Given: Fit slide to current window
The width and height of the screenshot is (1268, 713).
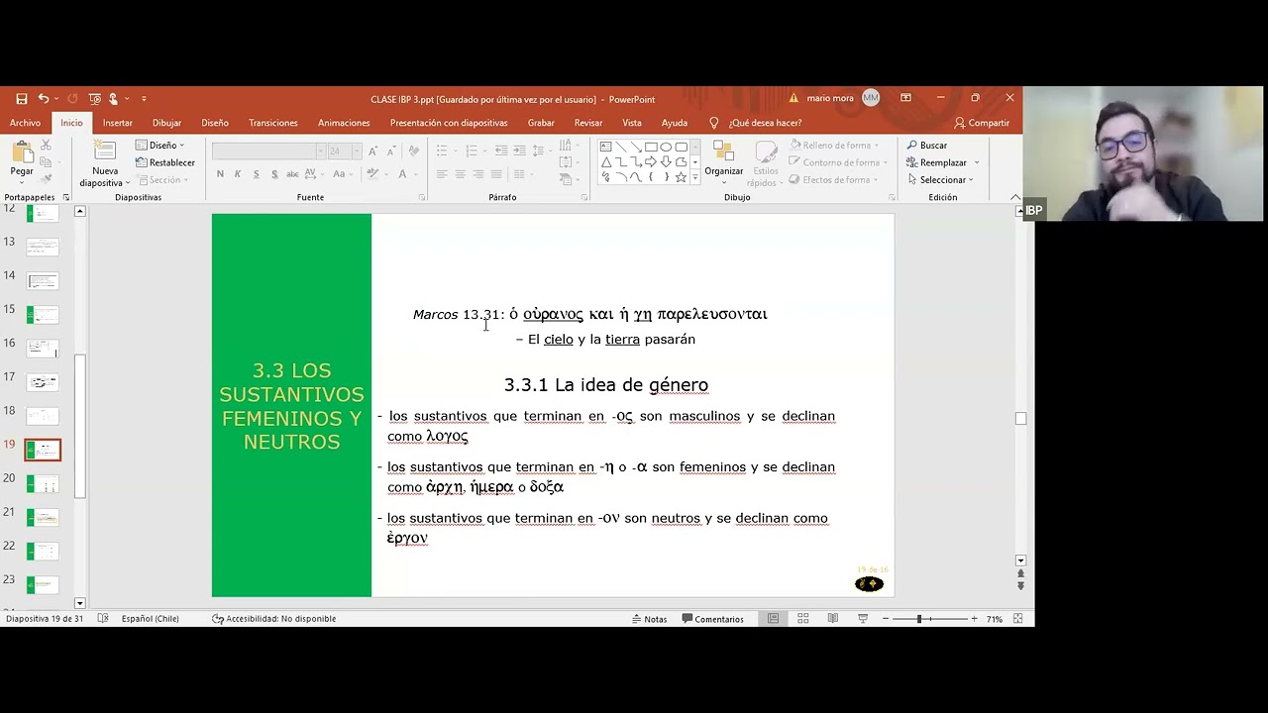Looking at the screenshot, I should (1017, 619).
